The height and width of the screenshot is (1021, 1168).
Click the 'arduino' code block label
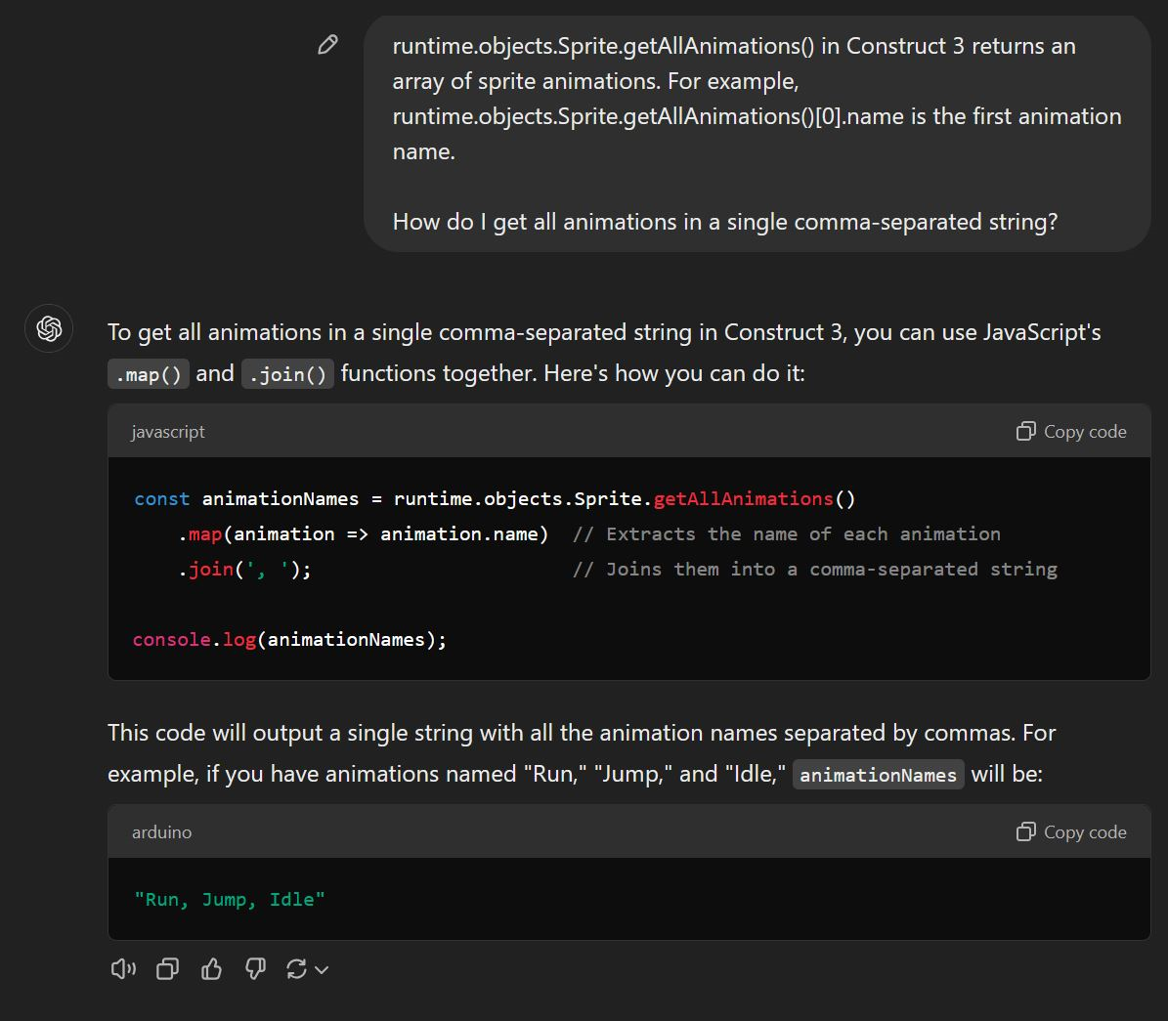161,832
